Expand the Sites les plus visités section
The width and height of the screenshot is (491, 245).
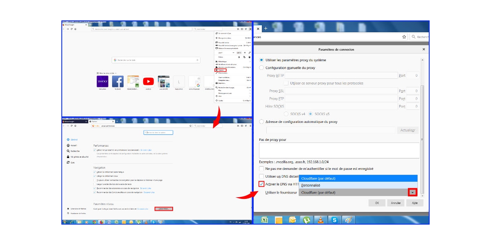[x=106, y=73]
